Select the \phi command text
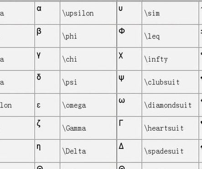This screenshot has height=169, width=202. pos(70,36)
